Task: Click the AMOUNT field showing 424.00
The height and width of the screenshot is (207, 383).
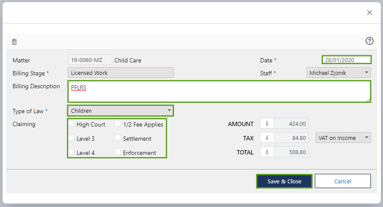Action: pyautogui.click(x=291, y=124)
